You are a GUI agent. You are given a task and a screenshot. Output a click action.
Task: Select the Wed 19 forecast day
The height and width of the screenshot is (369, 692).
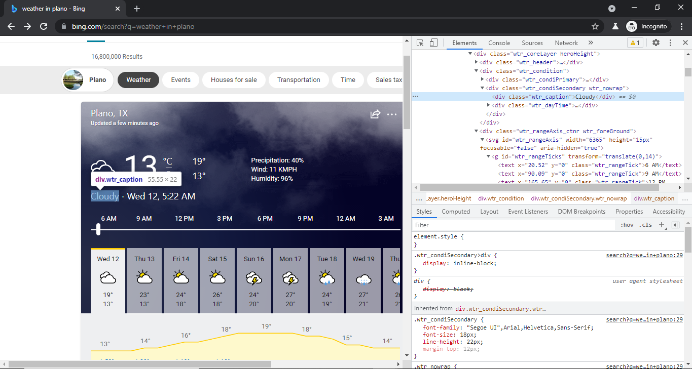(363, 280)
